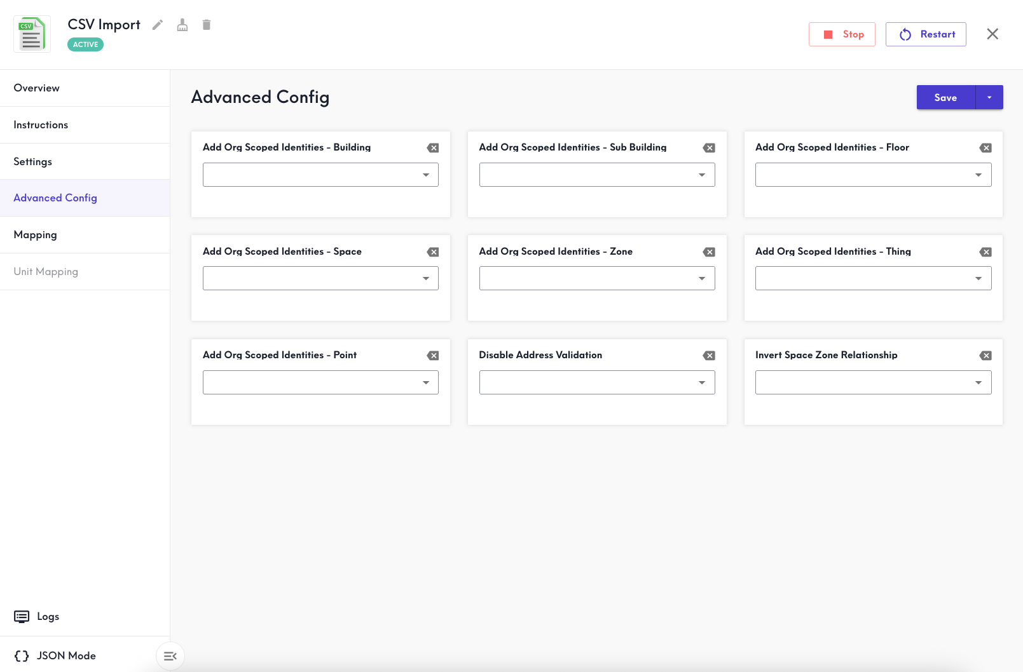Click the Add Org Scoped Identities - Point input
Screen dimensions: 1023x672
click(320, 382)
